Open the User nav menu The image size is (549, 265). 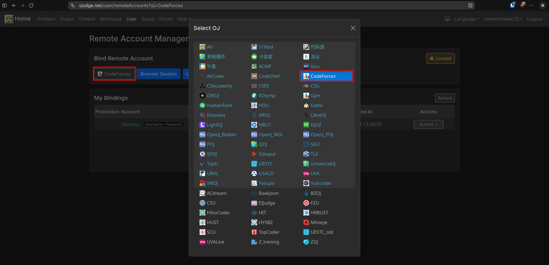click(x=132, y=19)
